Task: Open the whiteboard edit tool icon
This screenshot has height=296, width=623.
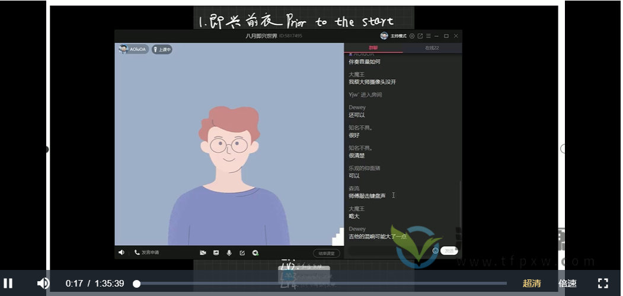Action: (x=242, y=253)
